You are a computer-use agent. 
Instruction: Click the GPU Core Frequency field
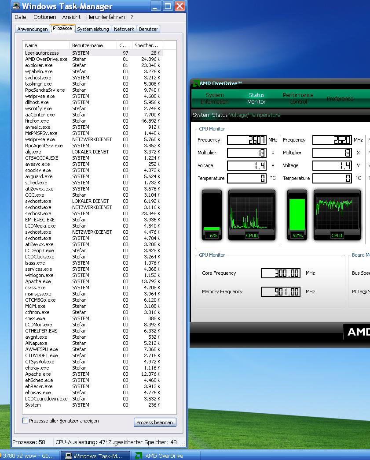click(x=281, y=273)
